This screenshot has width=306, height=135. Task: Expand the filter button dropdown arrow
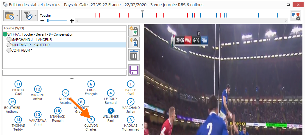tap(35, 16)
